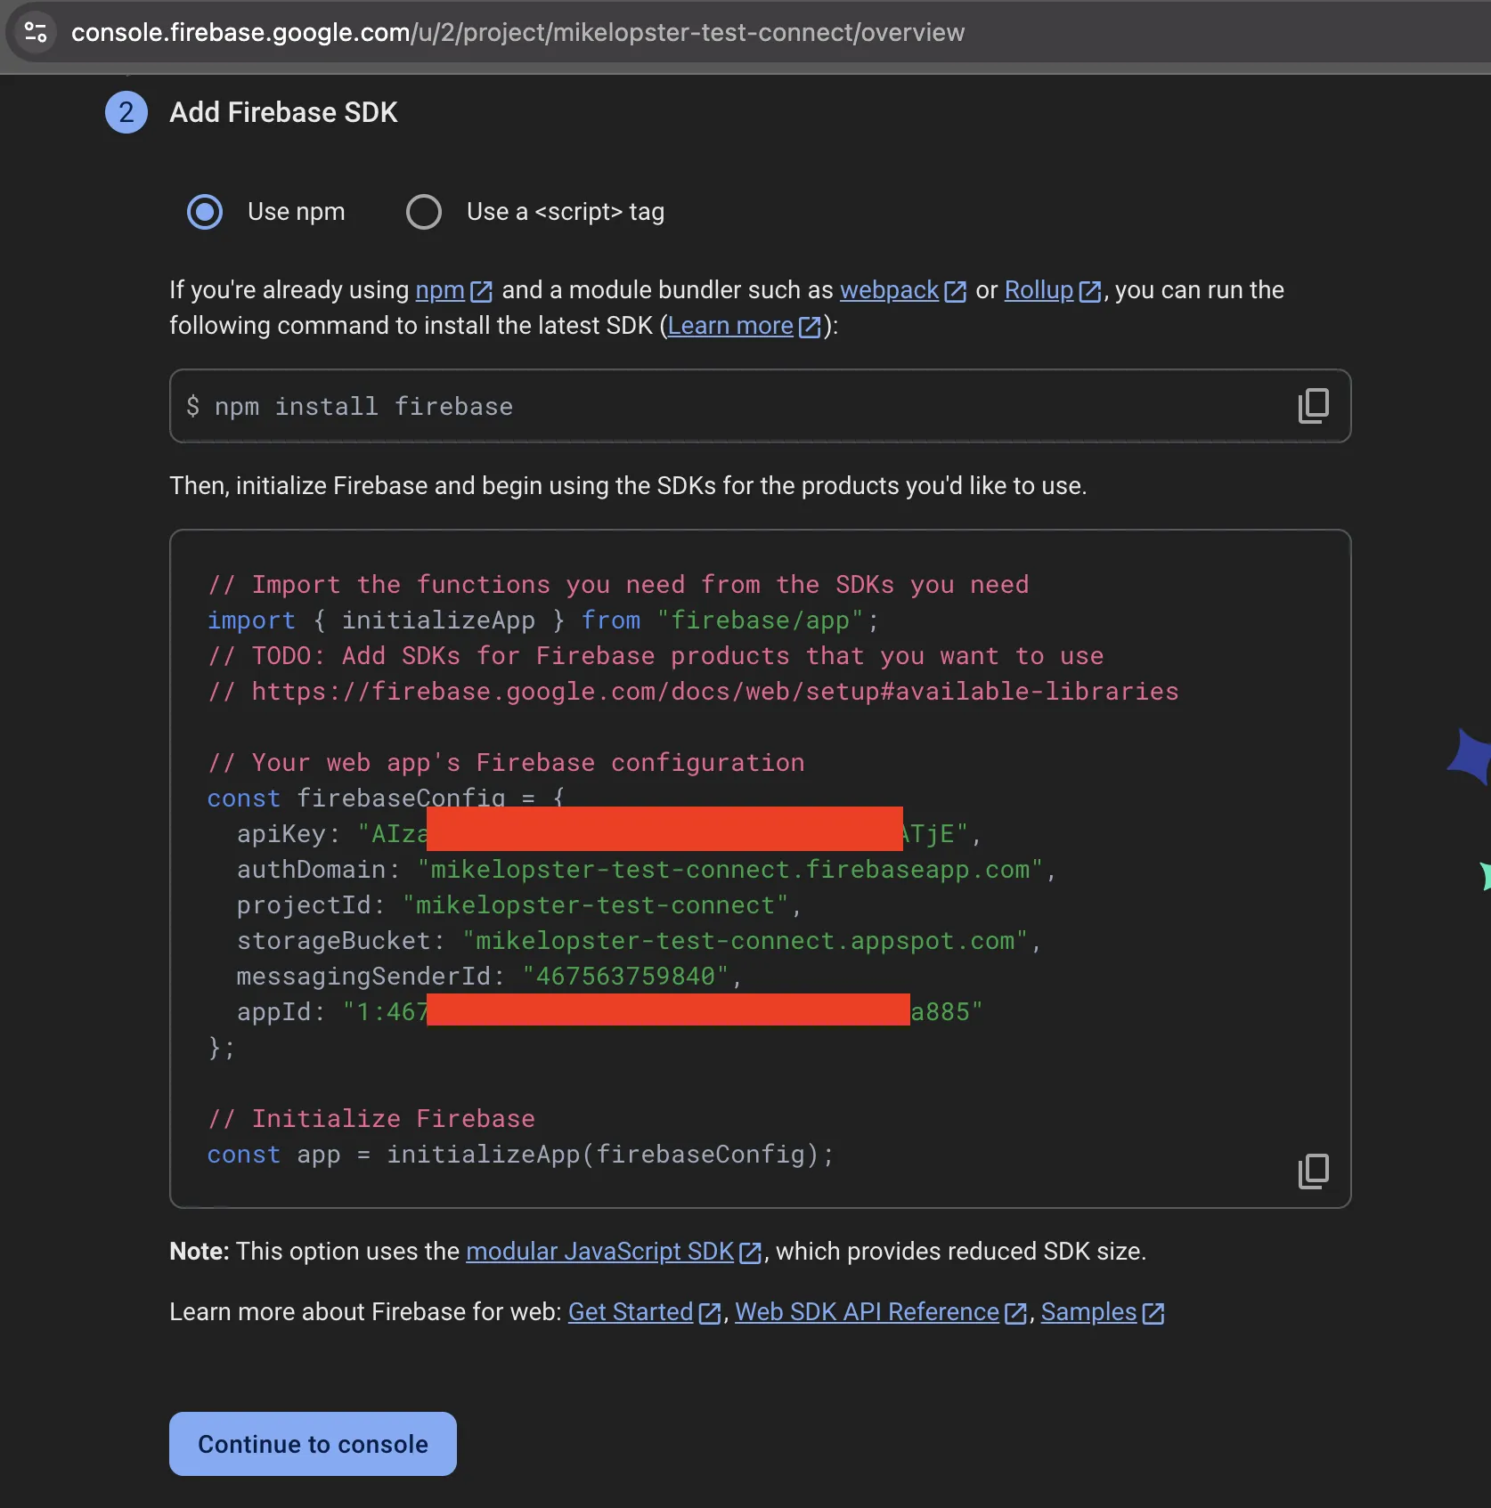Copy the Firebase config code snippet
This screenshot has height=1508, width=1491.
(x=1313, y=1171)
